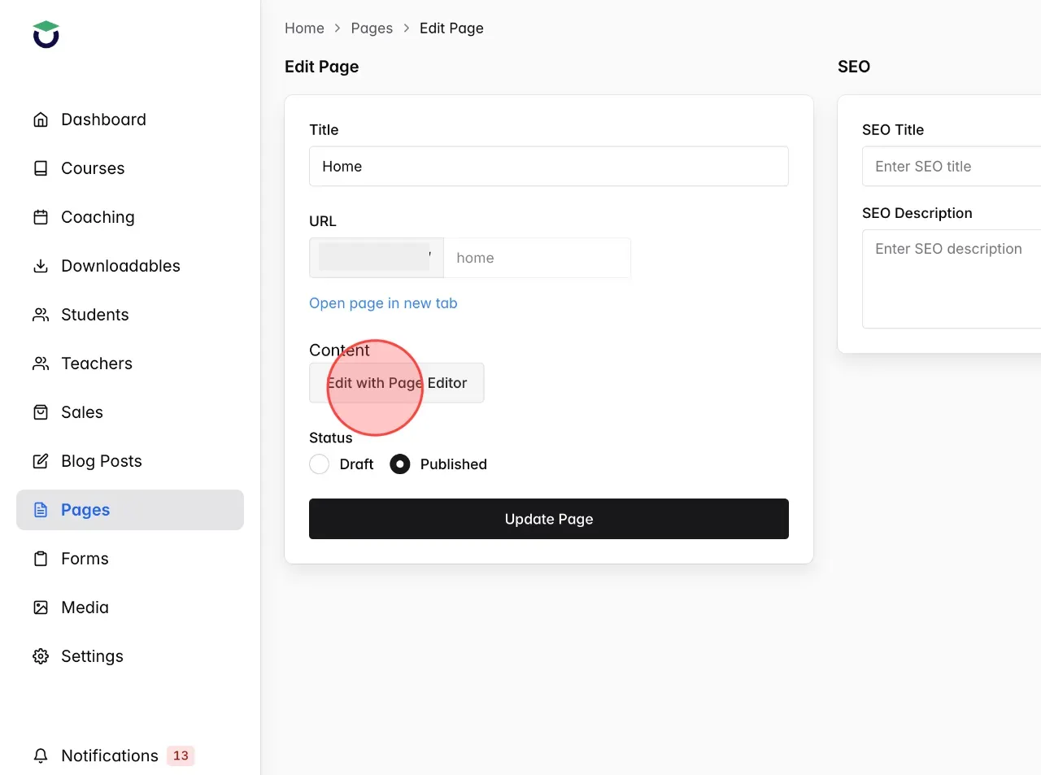This screenshot has height=775, width=1041.
Task: Select Teachers in sidebar
Action: pos(130,364)
